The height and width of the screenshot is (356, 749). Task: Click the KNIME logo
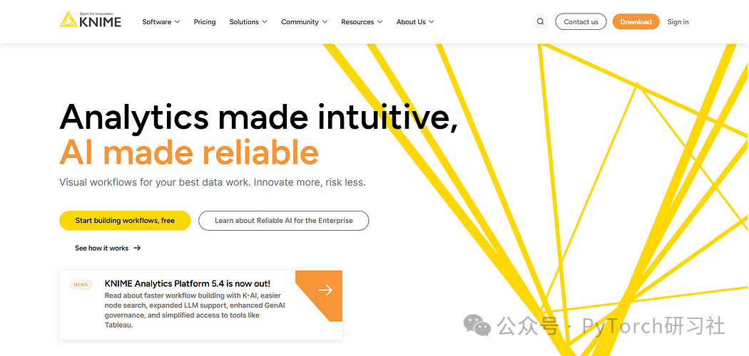click(x=91, y=19)
